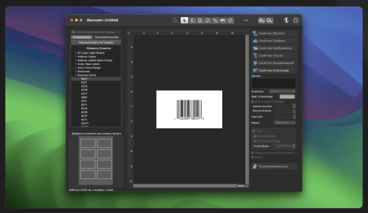Image resolution: width=368 pixels, height=213 pixels.
Task: Click the Свойства Штрихкода panel icon
Action: [x=255, y=70]
